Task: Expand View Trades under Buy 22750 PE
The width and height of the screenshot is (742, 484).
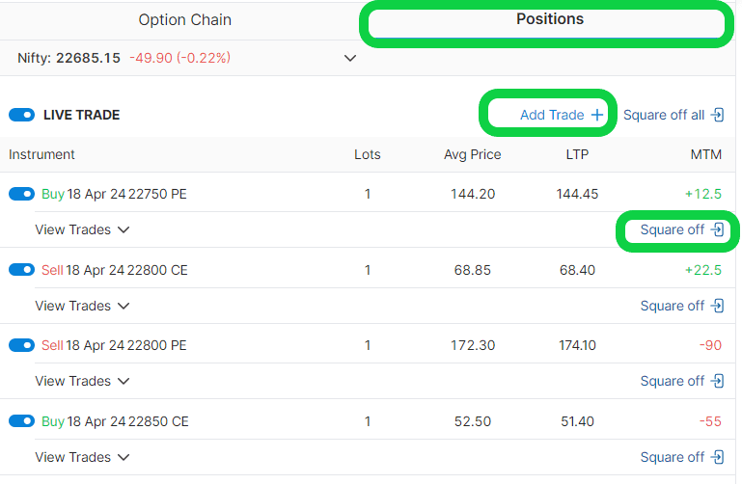Action: click(x=82, y=230)
